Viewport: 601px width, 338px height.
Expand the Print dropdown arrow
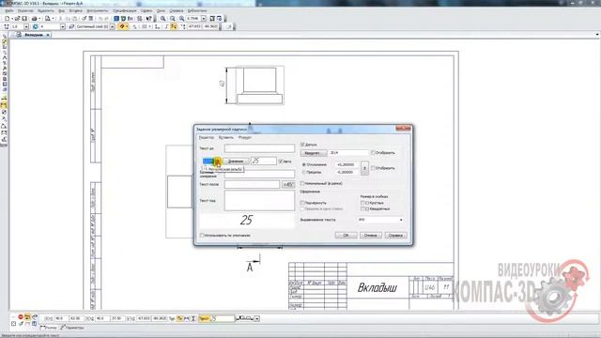pyautogui.click(x=39, y=19)
